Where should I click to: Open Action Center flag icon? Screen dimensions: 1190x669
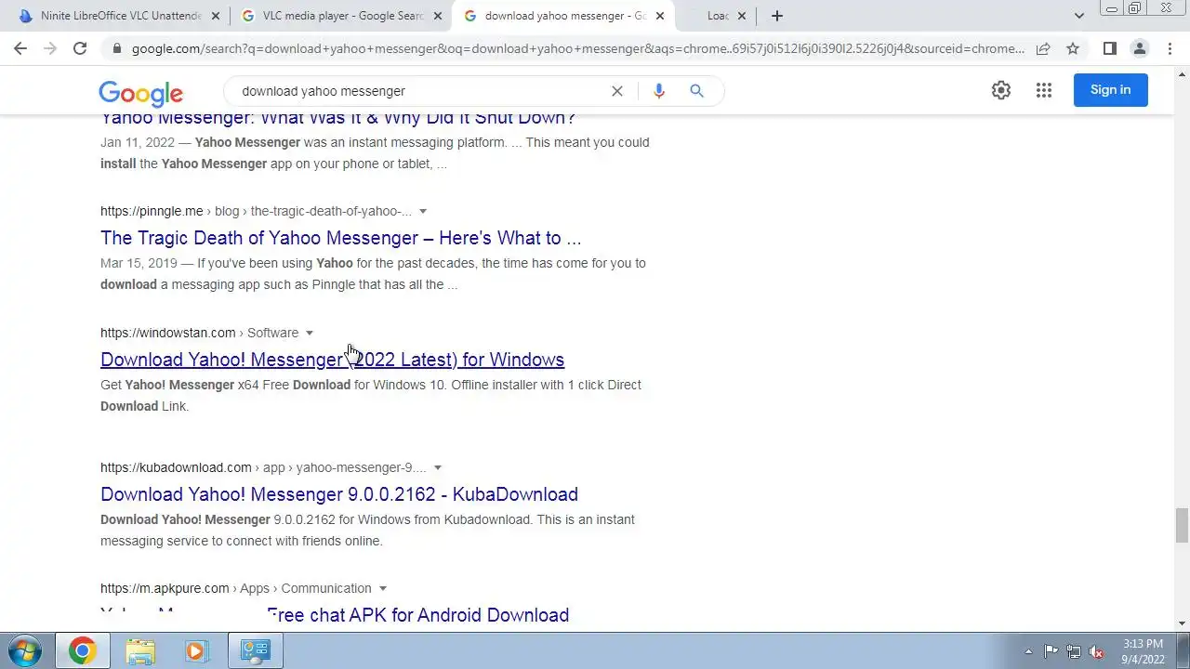1051,651
